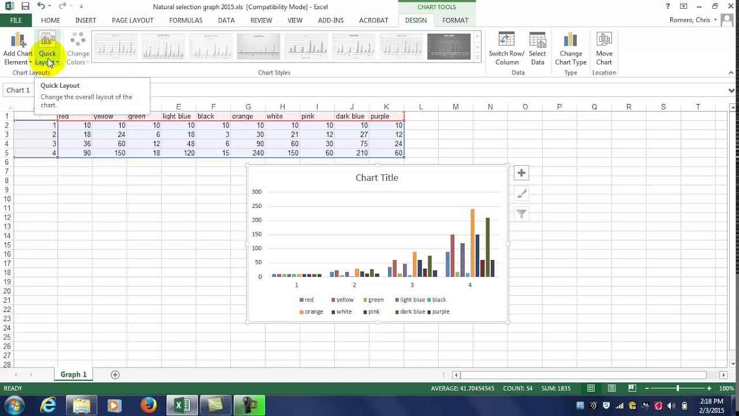This screenshot has width=739, height=416.
Task: Select the Graph 1 sheet tab
Action: click(x=74, y=374)
